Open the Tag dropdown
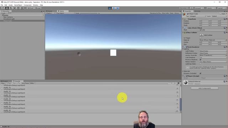Image resolution: width=228 pixels, height=128 pixels. 197,16
